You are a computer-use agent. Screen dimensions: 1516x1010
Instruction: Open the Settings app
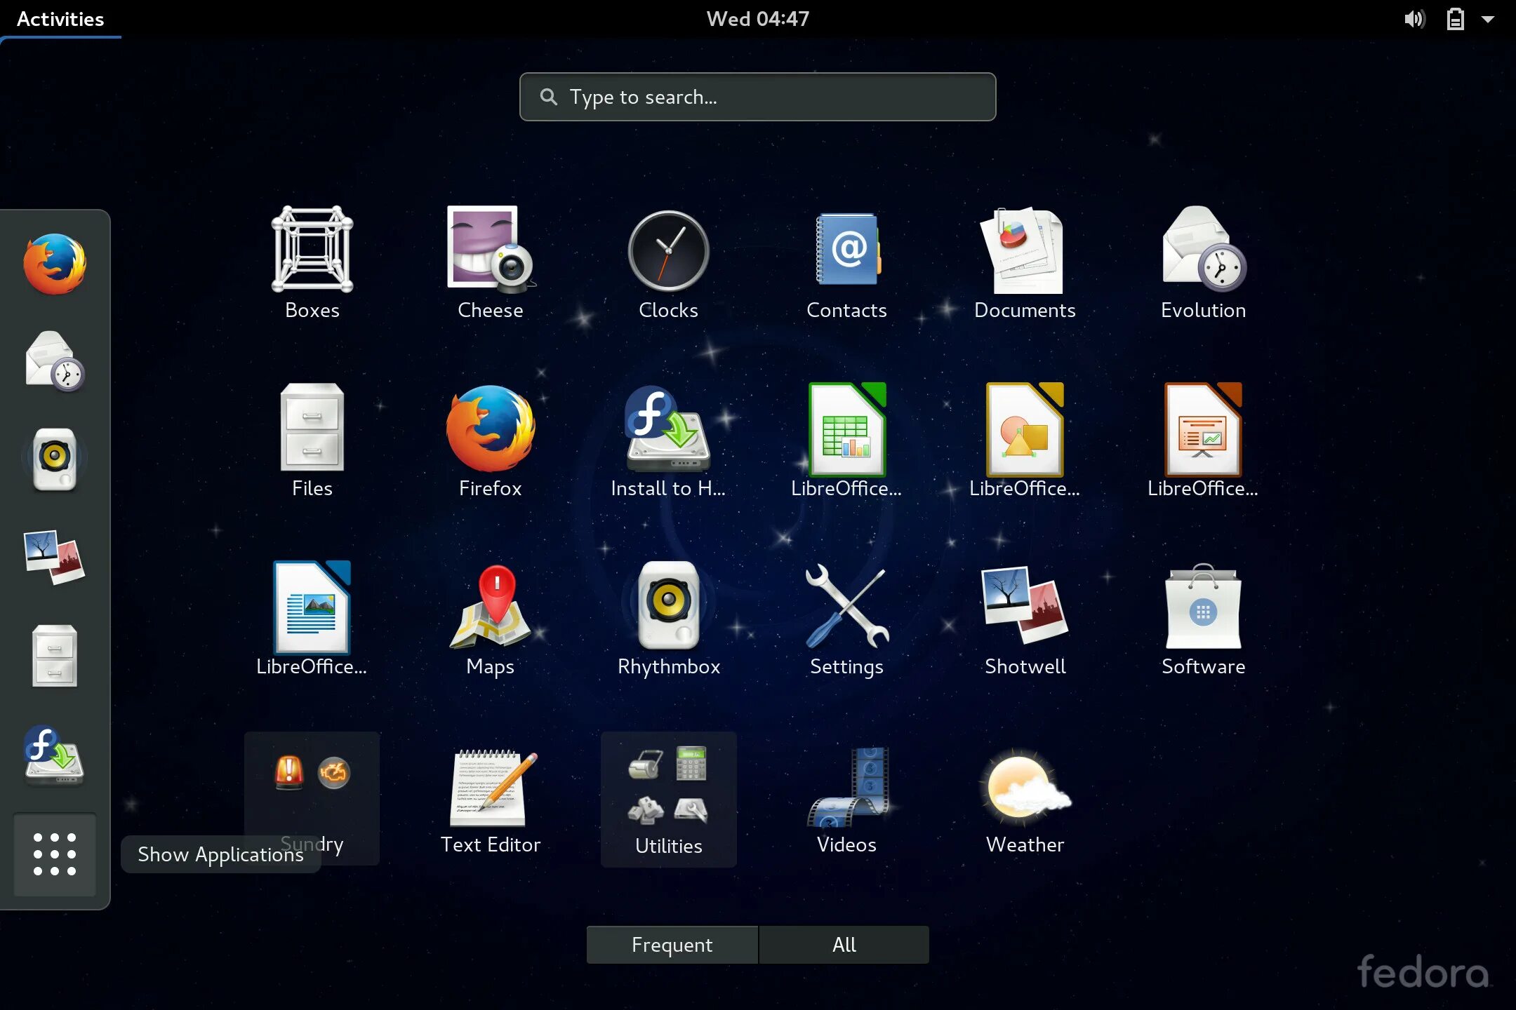point(847,619)
